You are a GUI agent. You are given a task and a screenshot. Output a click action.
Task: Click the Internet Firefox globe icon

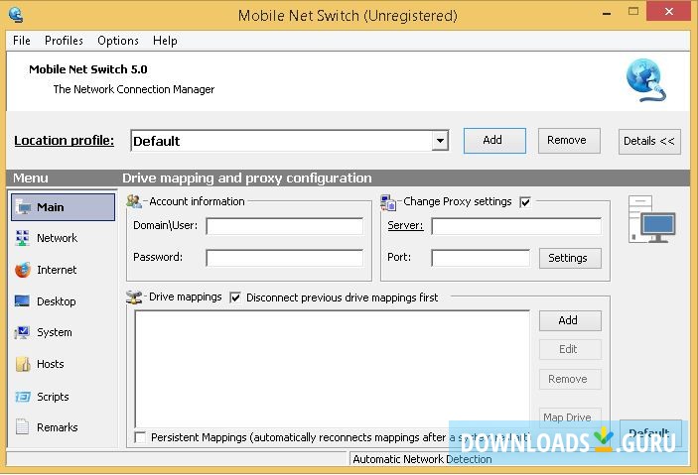22,270
